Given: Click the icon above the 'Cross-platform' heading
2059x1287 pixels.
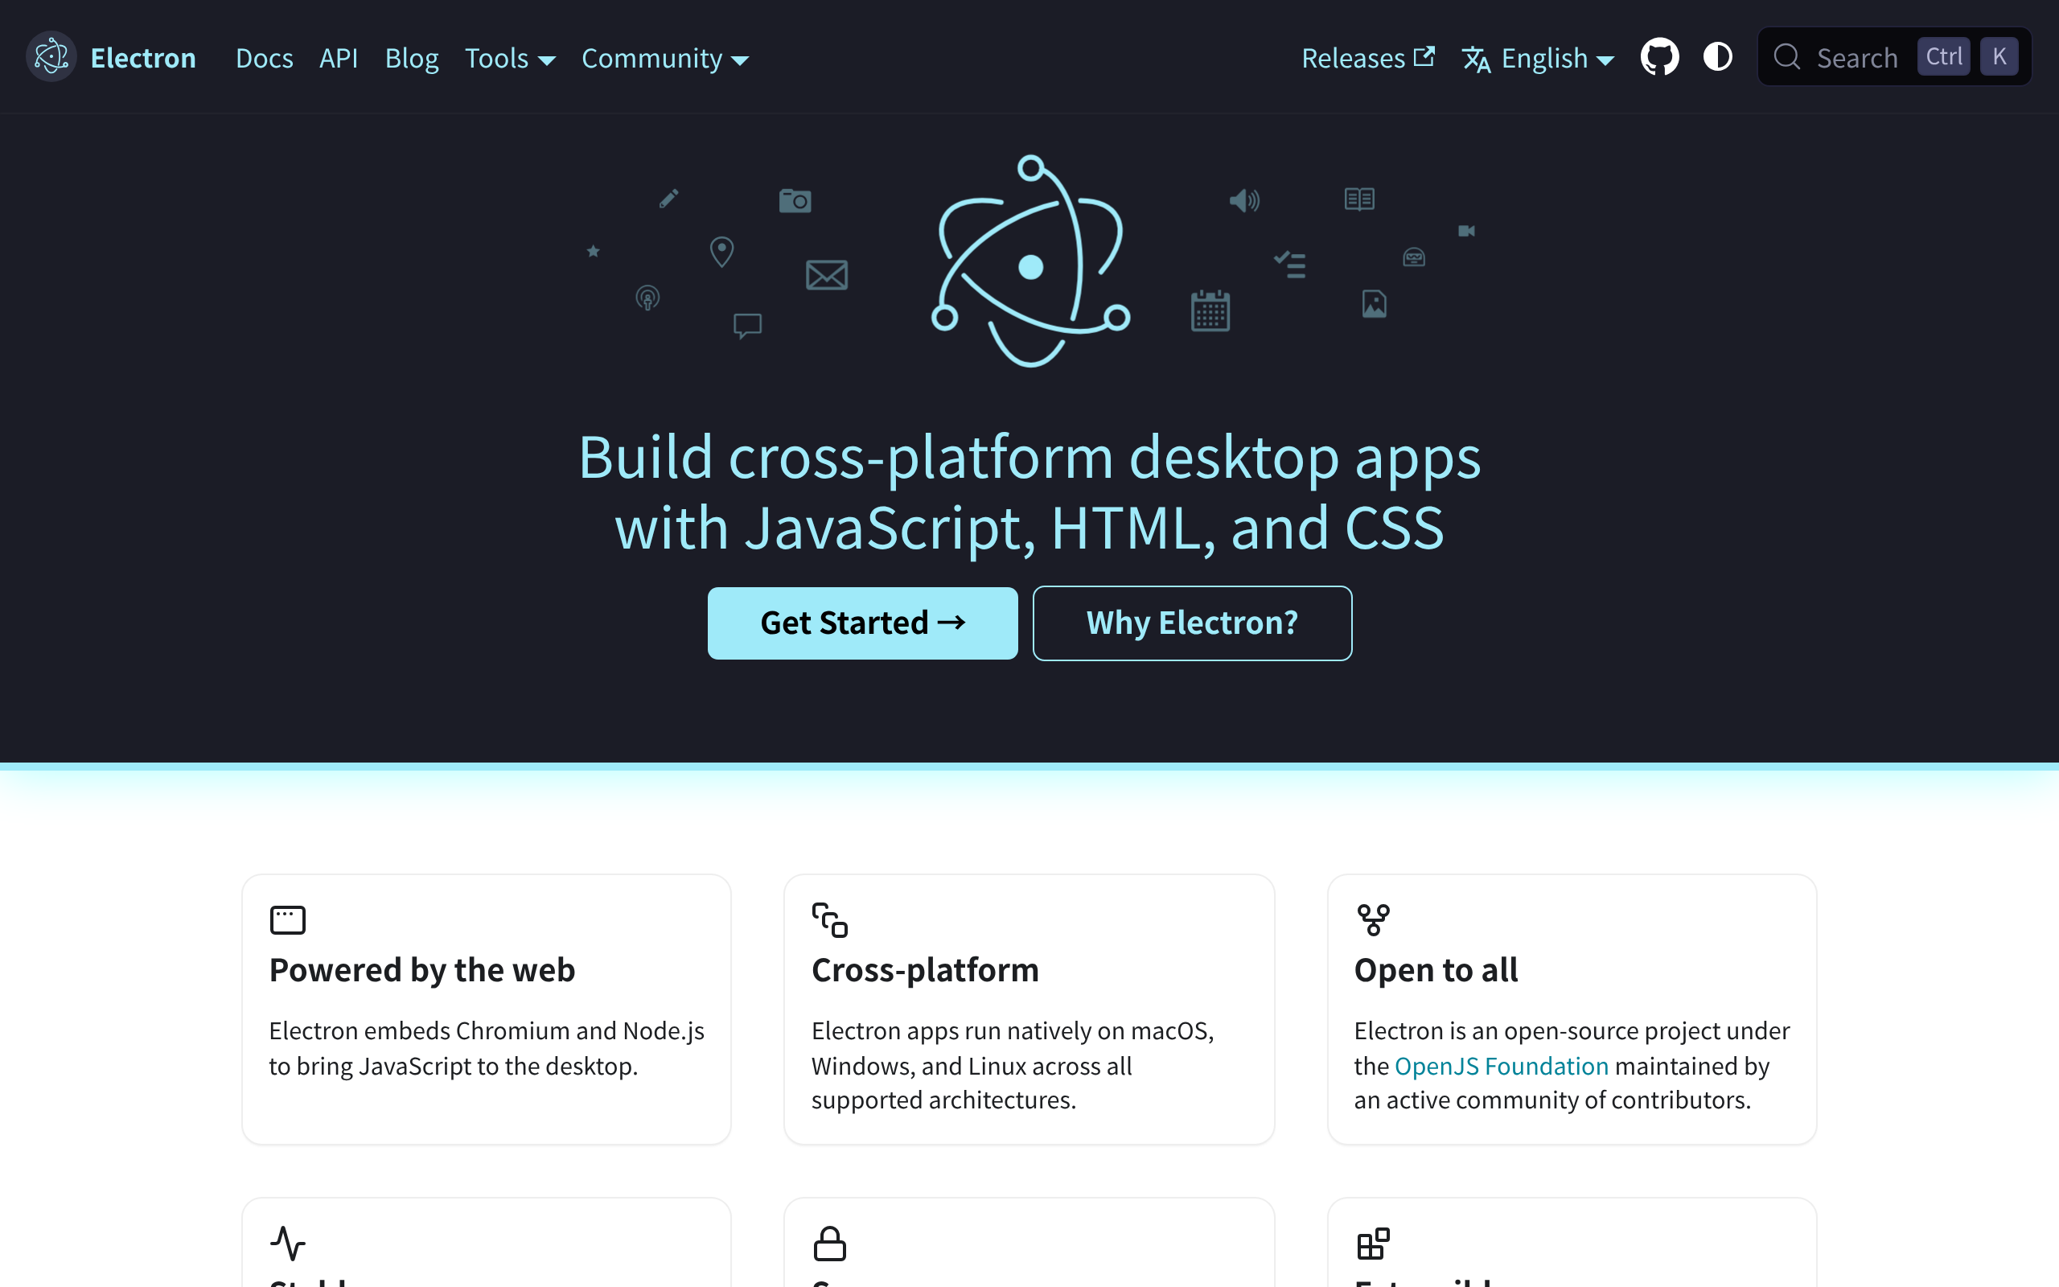Looking at the screenshot, I should click(829, 920).
